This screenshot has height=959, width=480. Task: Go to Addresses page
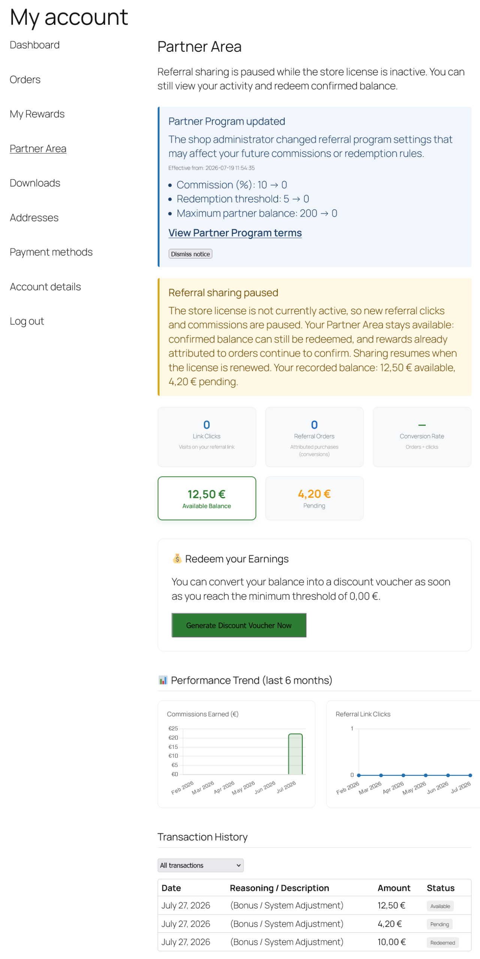(34, 218)
